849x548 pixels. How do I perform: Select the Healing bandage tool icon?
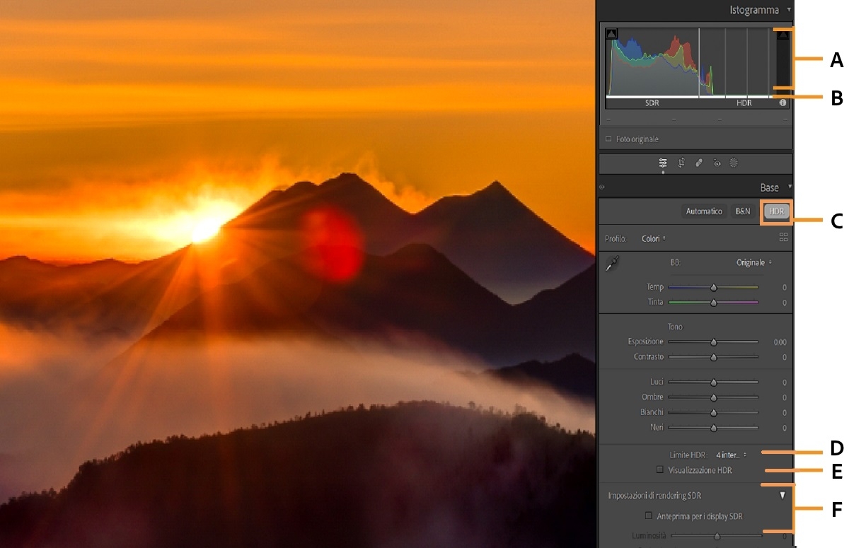tap(699, 163)
